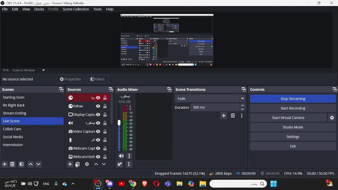
Task: Open OBS Settings from Controls
Action: [293, 137]
